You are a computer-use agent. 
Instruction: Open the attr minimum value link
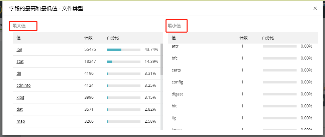pos(175,46)
